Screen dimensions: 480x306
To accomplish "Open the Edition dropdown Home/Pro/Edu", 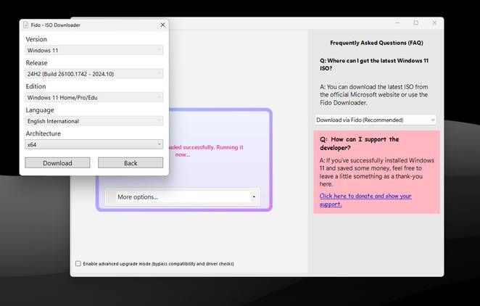I will coord(94,97).
